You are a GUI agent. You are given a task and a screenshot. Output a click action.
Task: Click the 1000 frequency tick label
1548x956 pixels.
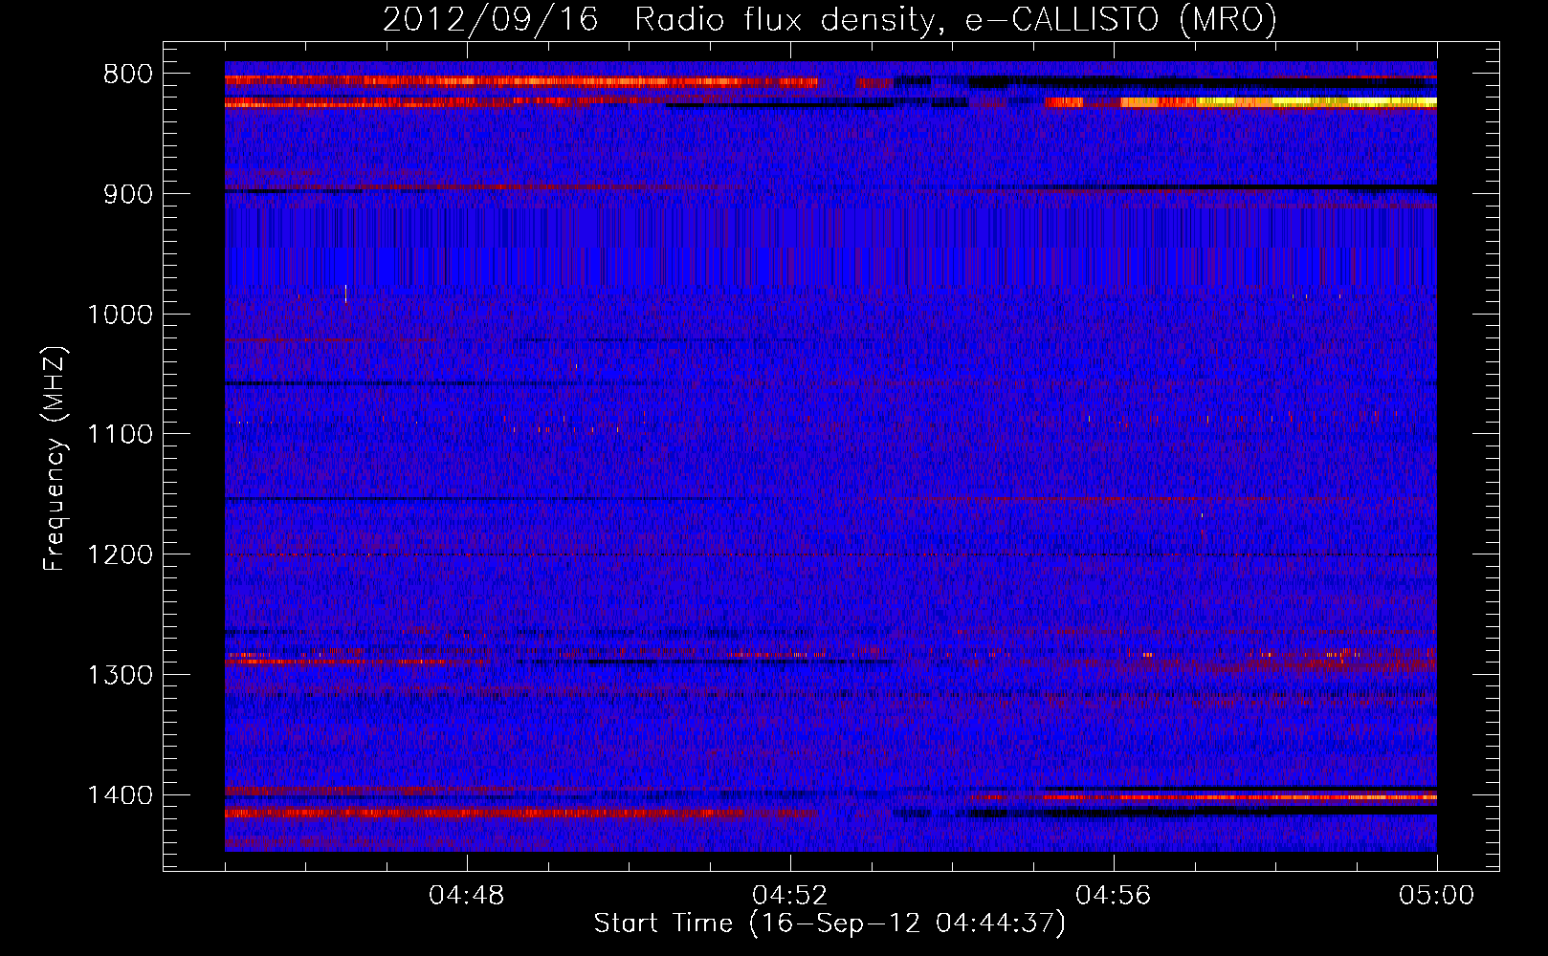pyautogui.click(x=120, y=315)
